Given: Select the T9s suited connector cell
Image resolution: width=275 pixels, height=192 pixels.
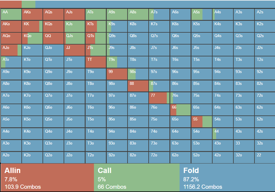Looking at the screenshot, I should coord(117,62).
